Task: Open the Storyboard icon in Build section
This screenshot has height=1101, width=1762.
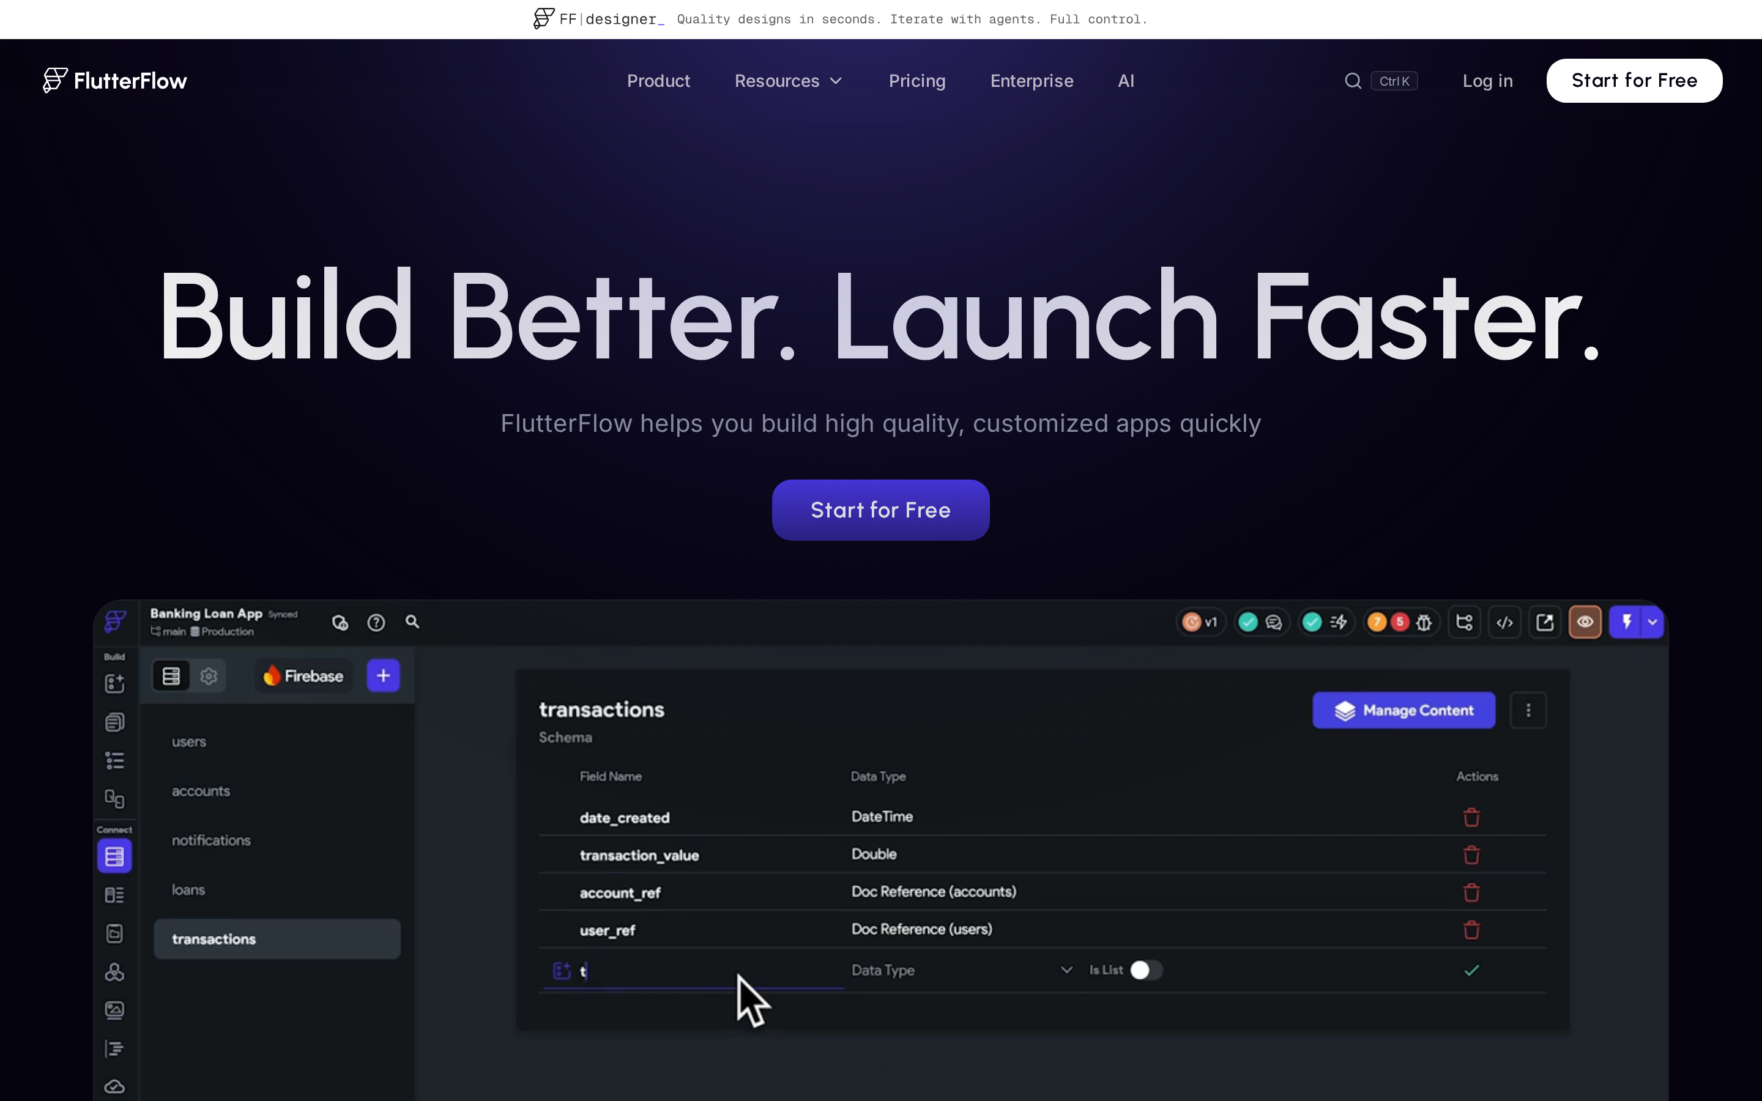Action: tap(114, 799)
